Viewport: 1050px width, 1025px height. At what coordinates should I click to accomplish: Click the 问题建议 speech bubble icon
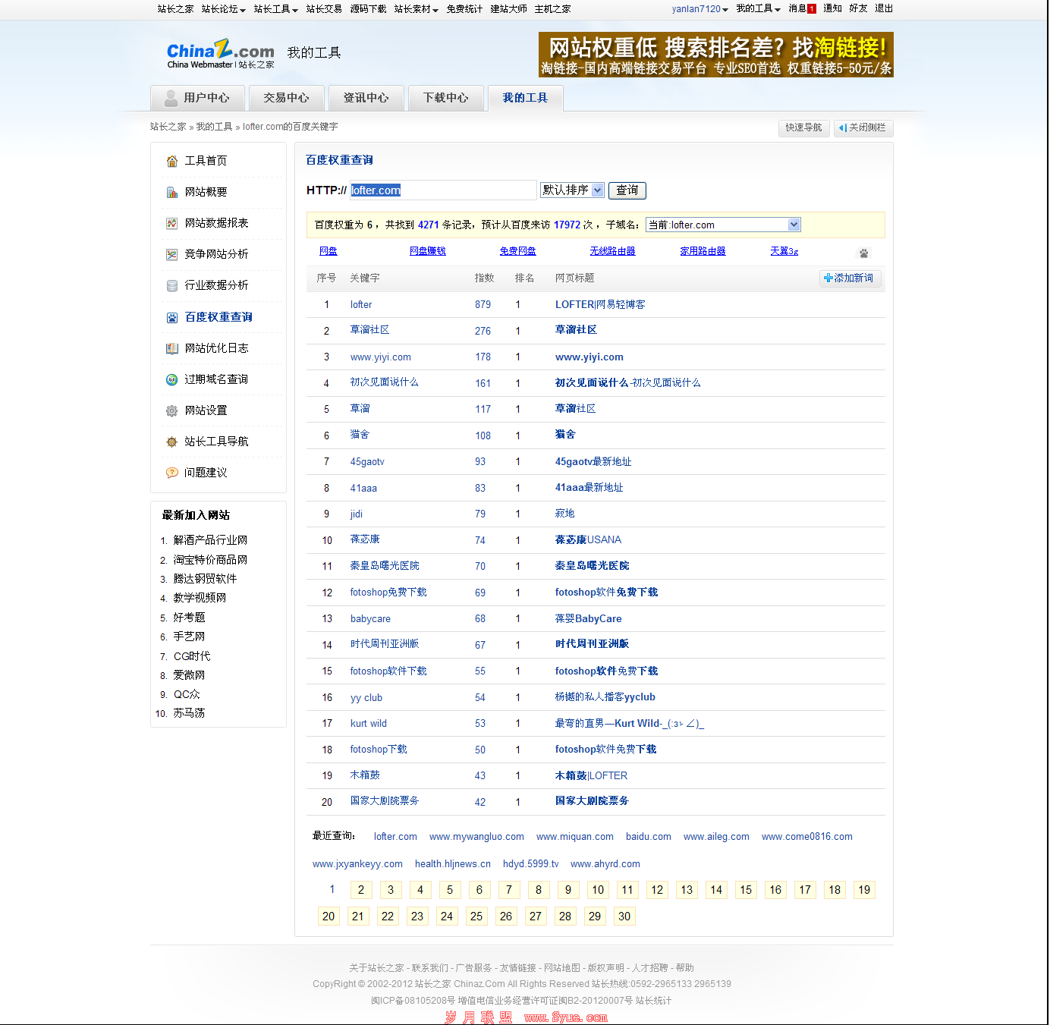[x=172, y=473]
